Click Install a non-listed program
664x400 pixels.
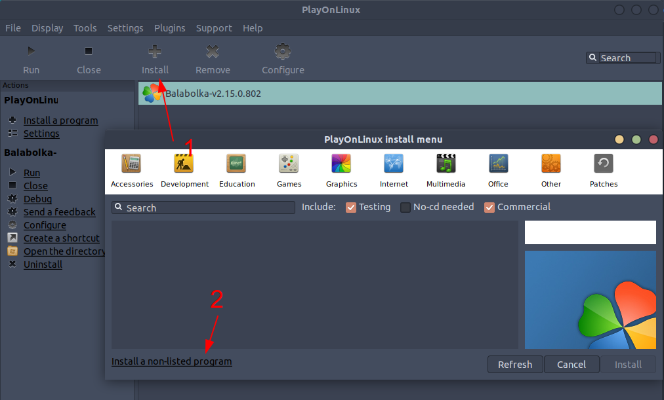pyautogui.click(x=171, y=361)
